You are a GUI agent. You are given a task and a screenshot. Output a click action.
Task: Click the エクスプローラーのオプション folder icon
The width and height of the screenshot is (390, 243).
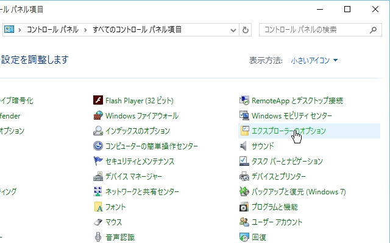coord(244,131)
